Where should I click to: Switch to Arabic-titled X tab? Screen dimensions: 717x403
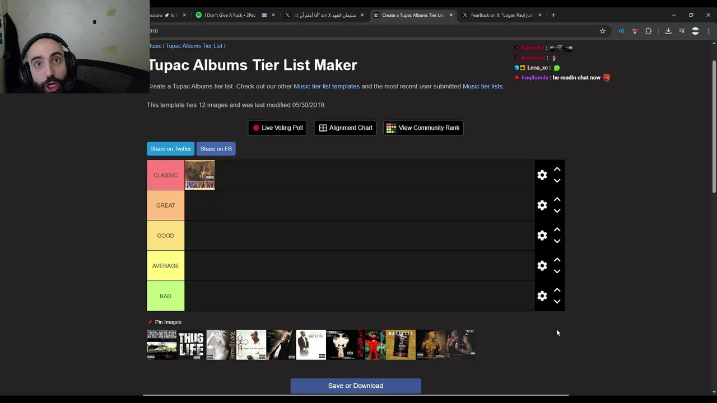click(325, 15)
